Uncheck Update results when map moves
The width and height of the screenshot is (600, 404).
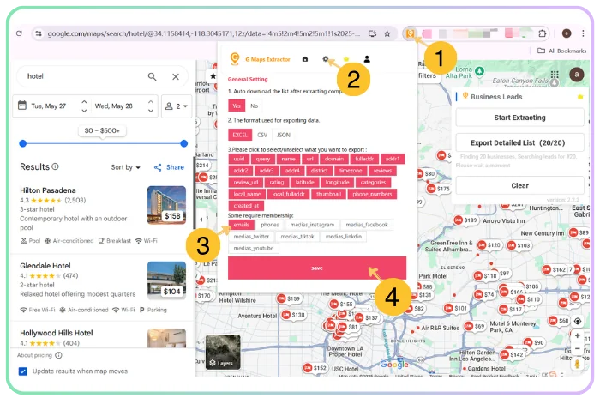tap(23, 371)
